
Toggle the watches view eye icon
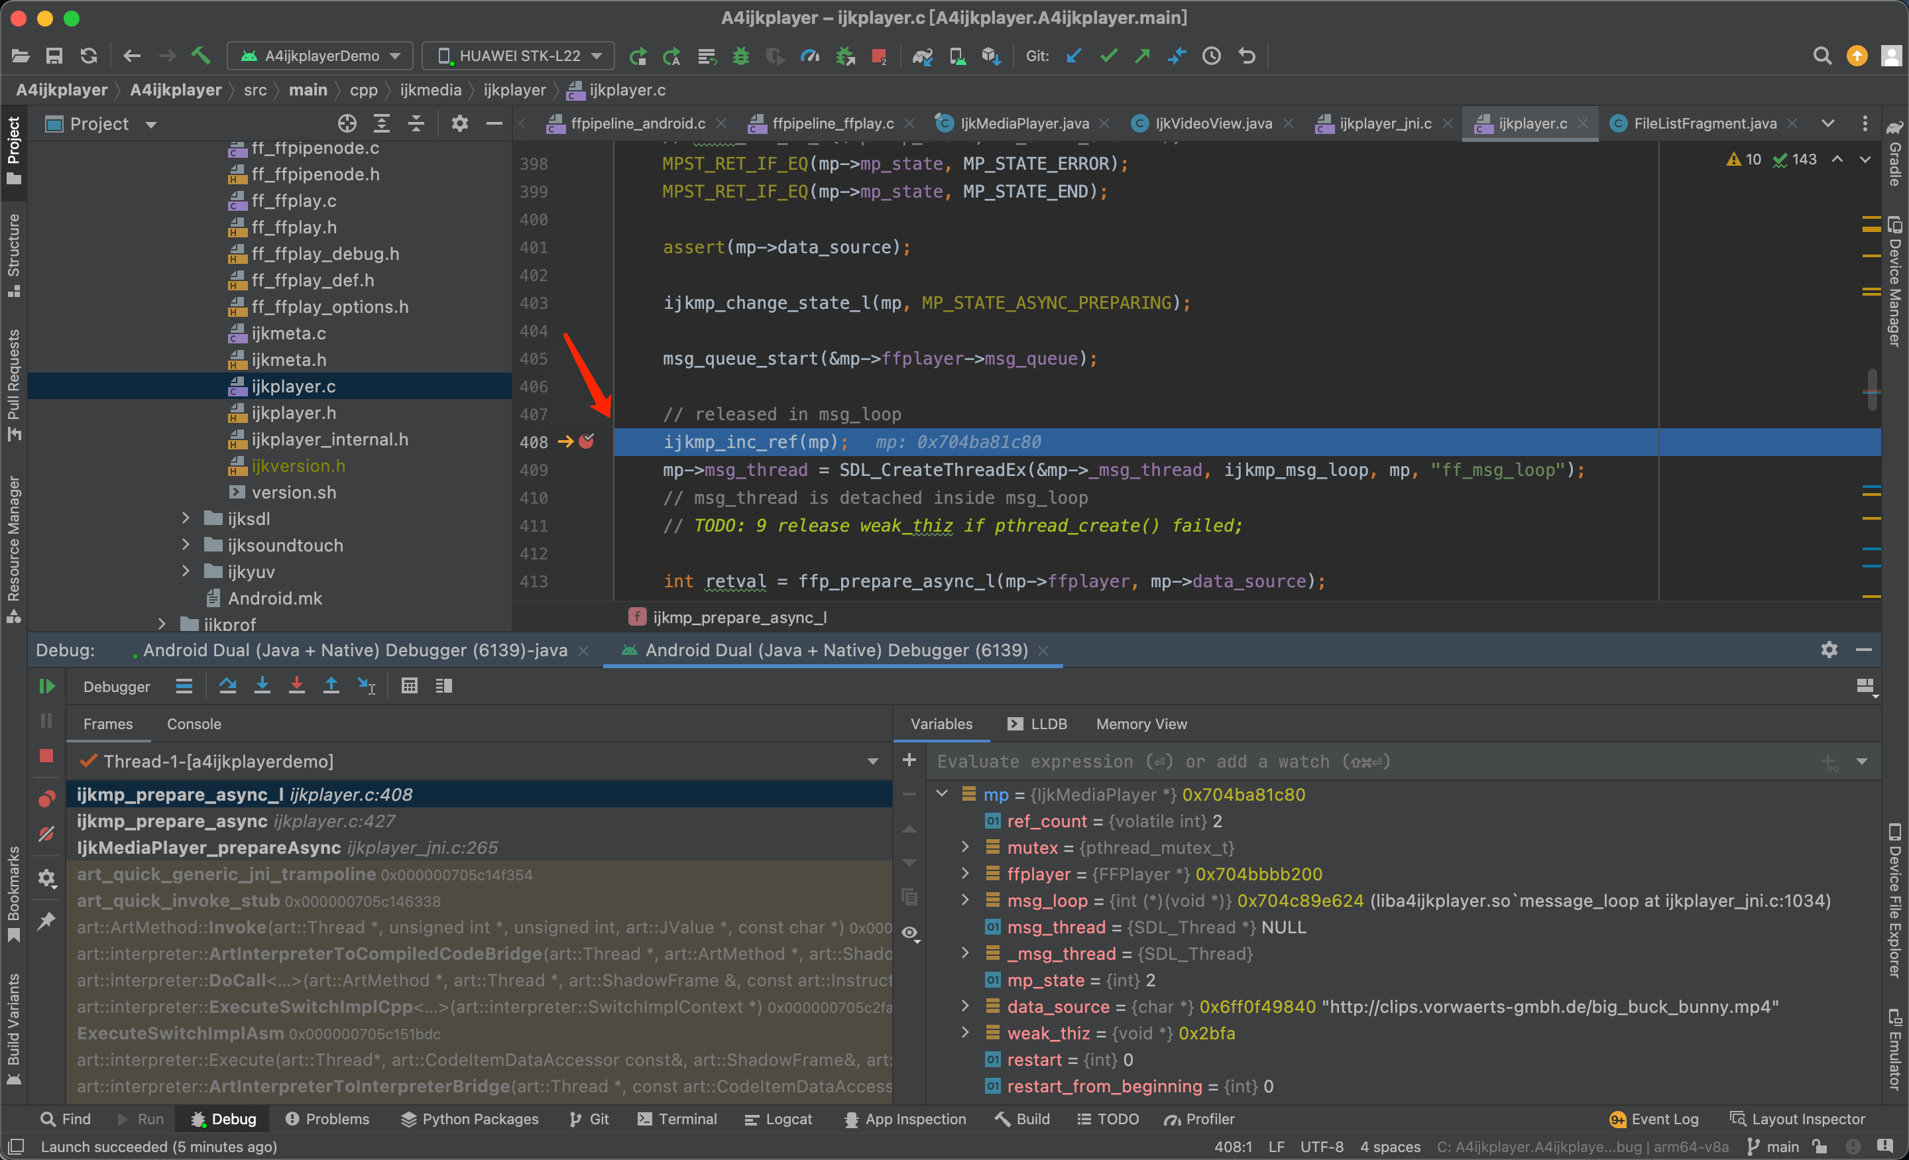click(909, 932)
